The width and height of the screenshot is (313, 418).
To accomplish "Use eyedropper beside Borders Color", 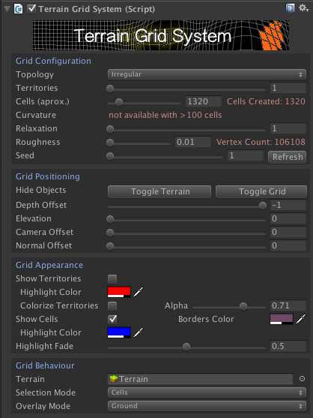I will (301, 319).
